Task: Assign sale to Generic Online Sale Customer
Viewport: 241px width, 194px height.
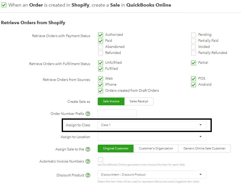Action: (x=204, y=148)
